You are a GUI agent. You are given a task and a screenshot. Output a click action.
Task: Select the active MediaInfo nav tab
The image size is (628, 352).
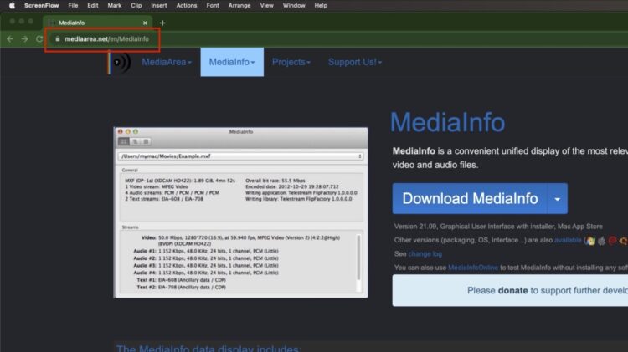click(232, 62)
